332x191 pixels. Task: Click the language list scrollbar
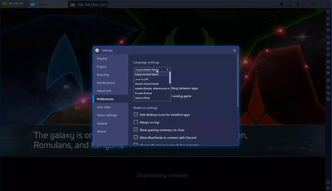click(x=170, y=78)
